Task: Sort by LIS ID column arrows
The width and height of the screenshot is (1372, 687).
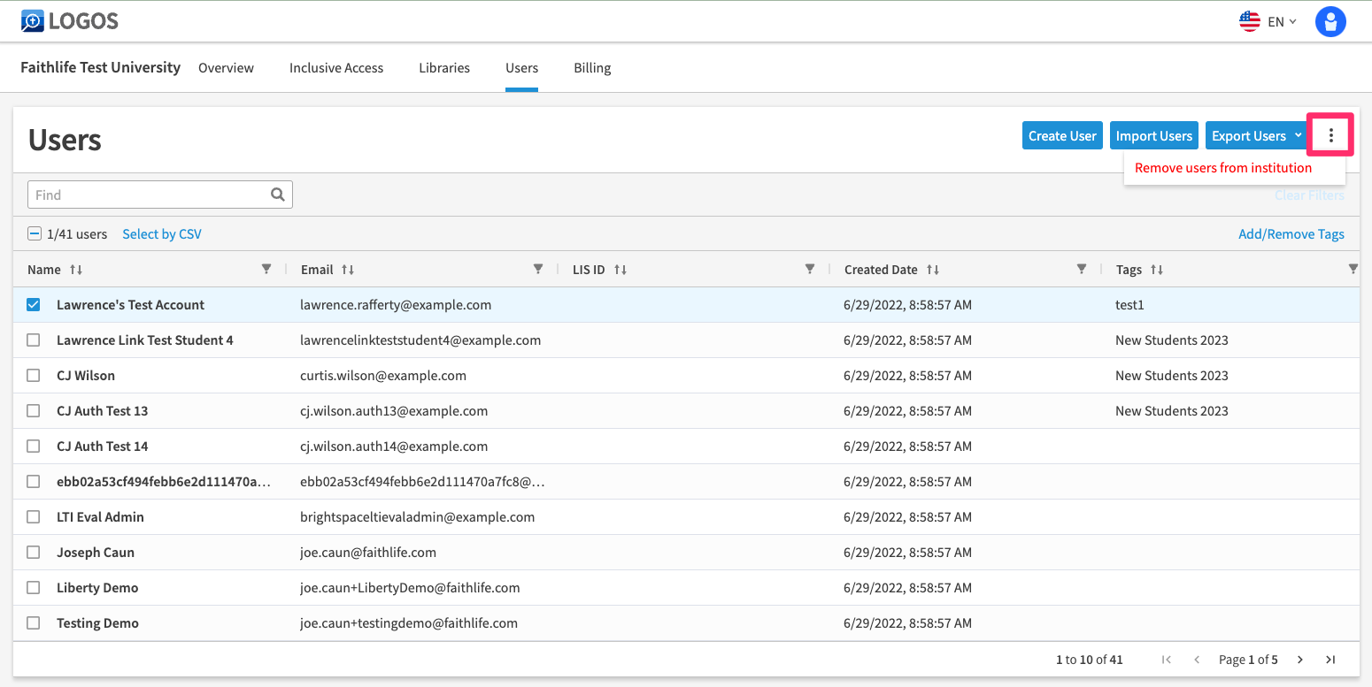Action: pos(620,270)
